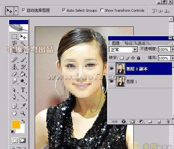Viewport: 174px width, 149px height.
Task: Delete the selected layer
Action: 168,122
